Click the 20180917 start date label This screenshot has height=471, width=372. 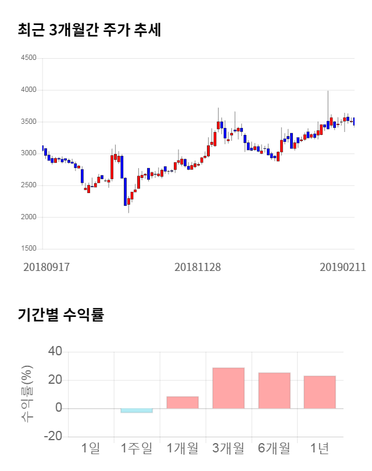46,267
